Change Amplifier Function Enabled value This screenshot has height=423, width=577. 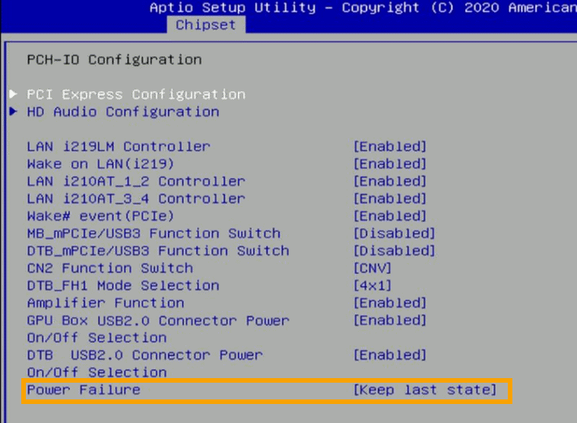pyautogui.click(x=390, y=303)
